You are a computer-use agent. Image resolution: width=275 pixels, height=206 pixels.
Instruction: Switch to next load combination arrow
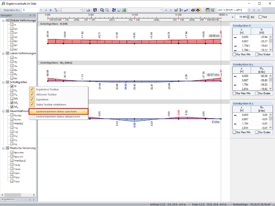pos(259,10)
